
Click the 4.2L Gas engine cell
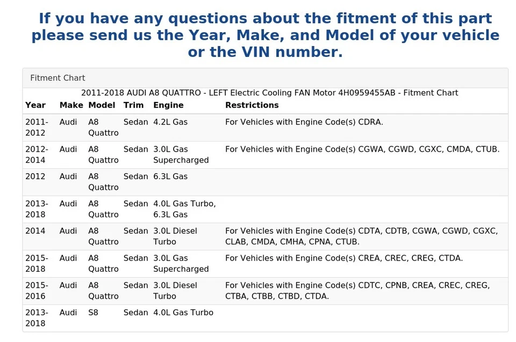pos(170,122)
